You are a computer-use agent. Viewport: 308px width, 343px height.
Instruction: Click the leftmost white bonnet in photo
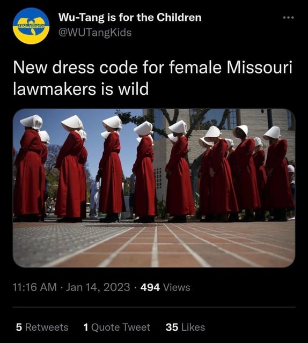pyautogui.click(x=32, y=122)
